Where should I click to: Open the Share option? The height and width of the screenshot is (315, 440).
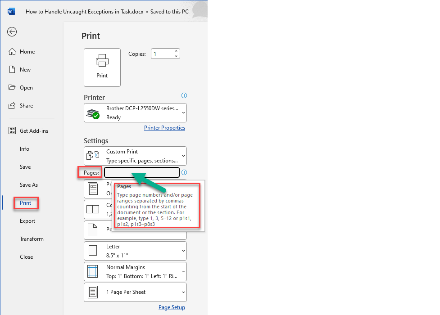pyautogui.click(x=26, y=105)
